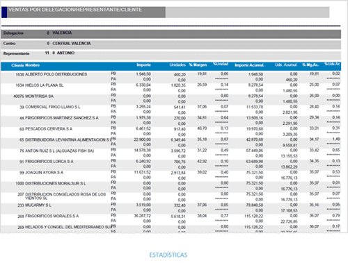Click the unidades value 6.349,46
Viewport: 348px width, 263px height.
(178, 140)
